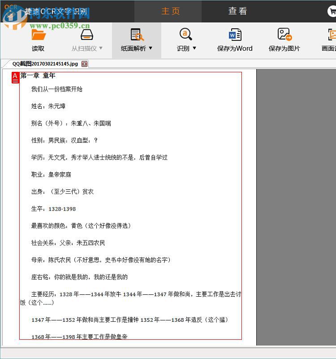
Task: Click the heading 第一章 童年
Action: point(38,75)
